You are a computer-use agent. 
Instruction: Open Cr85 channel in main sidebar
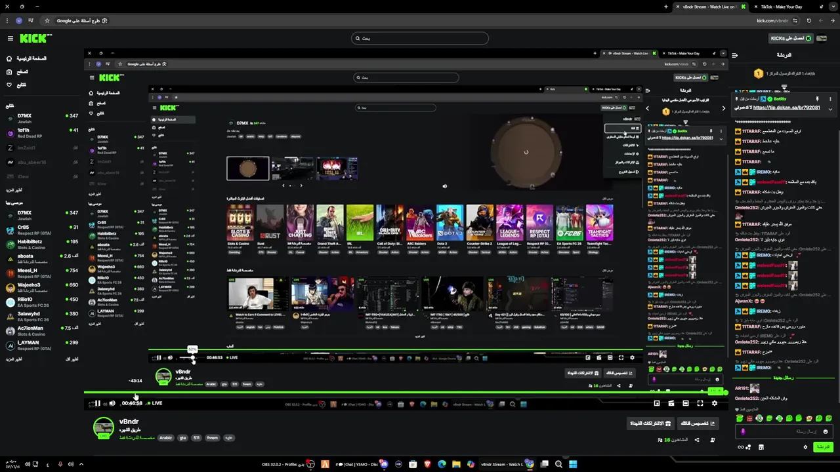click(41, 230)
